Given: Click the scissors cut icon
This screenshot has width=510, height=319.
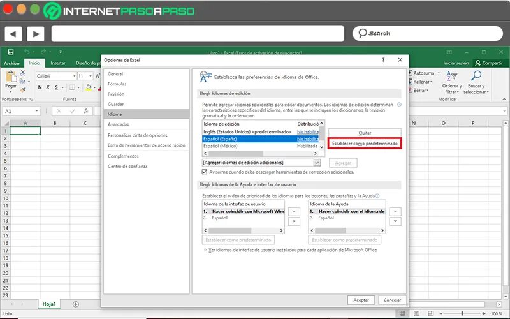Looking at the screenshot, I should 23,73.
